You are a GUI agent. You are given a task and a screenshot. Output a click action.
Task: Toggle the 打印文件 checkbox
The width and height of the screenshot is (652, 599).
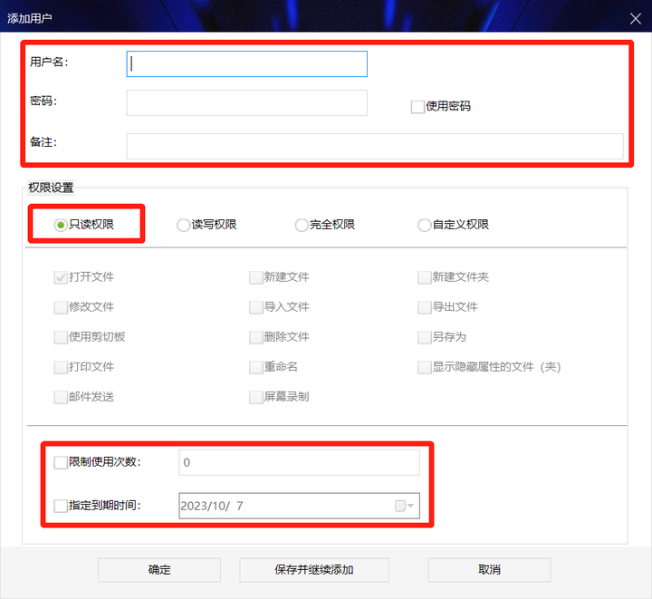point(61,367)
